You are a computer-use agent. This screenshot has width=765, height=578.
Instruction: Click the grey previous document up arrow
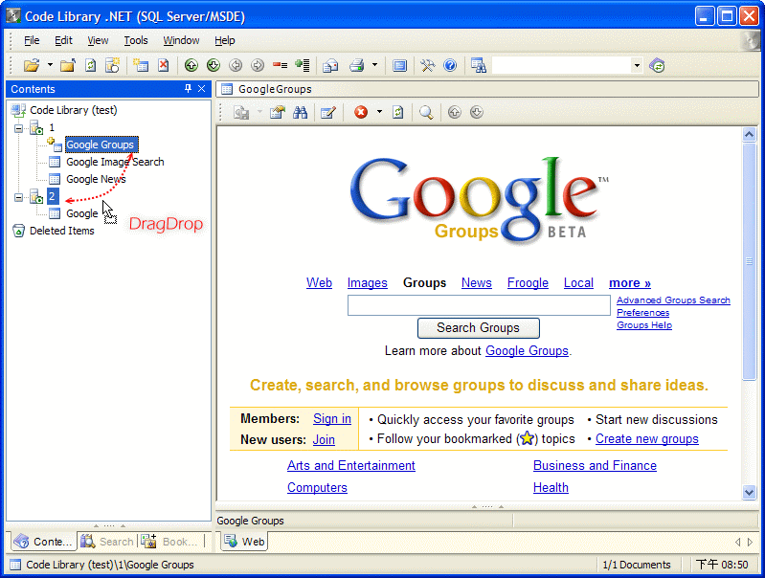point(454,112)
